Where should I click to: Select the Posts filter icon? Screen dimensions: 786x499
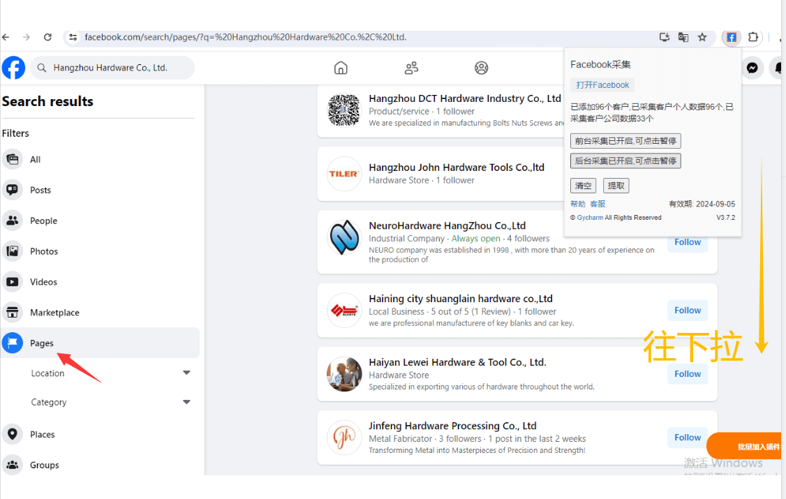pos(13,190)
